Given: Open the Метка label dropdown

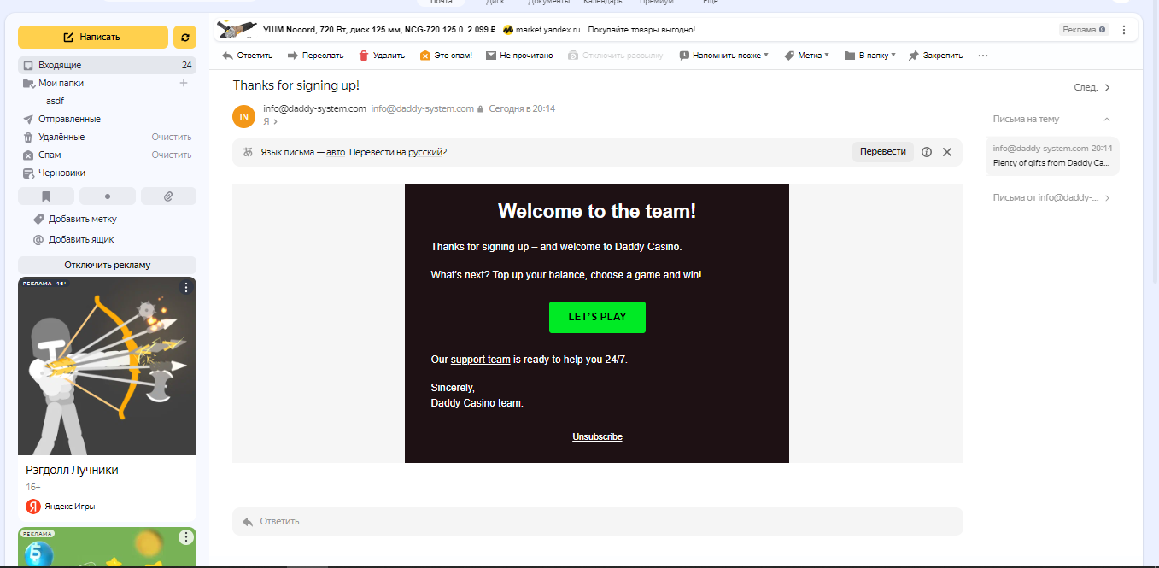Looking at the screenshot, I should (x=806, y=56).
